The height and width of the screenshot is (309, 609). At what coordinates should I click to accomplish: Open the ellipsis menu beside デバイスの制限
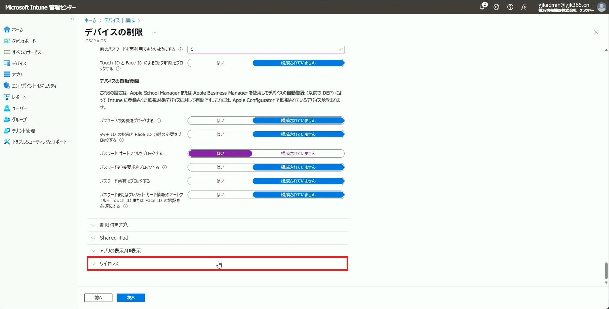[154, 32]
